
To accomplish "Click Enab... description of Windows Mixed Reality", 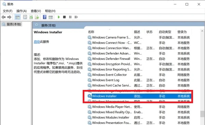I will point(138,112).
